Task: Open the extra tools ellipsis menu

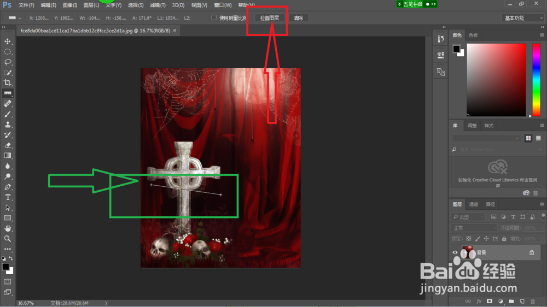Action: (7, 249)
